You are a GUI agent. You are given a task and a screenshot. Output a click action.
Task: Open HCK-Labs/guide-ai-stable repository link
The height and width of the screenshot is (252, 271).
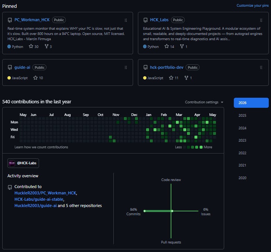coord(39,199)
